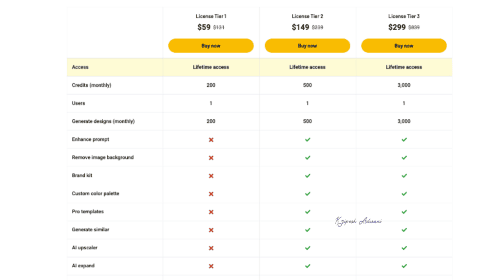Select the checkmark for Custom color palette, Tier 3
Viewport: 499px width, 280px height.
click(x=403, y=193)
